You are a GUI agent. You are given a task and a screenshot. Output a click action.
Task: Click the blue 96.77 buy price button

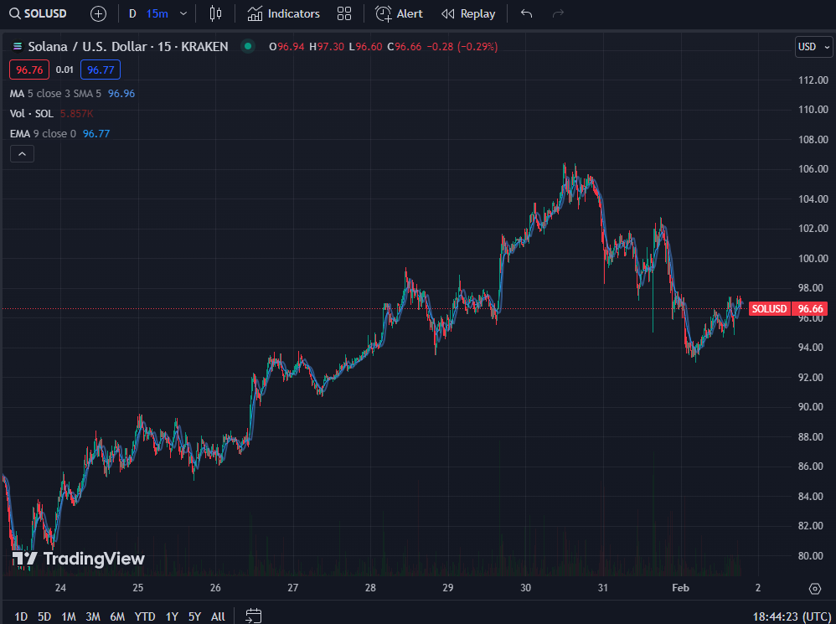(101, 70)
